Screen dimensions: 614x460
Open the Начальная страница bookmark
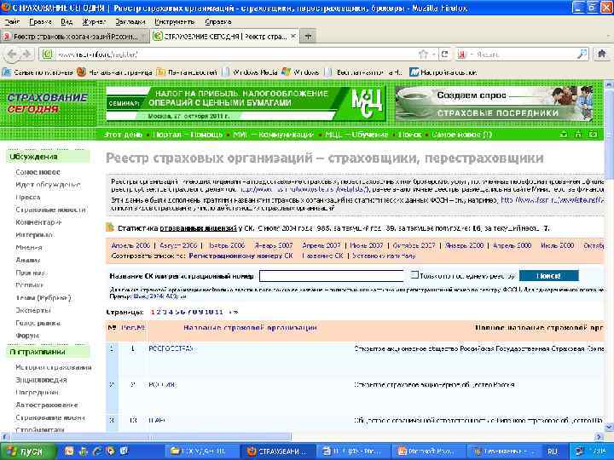coord(114,72)
